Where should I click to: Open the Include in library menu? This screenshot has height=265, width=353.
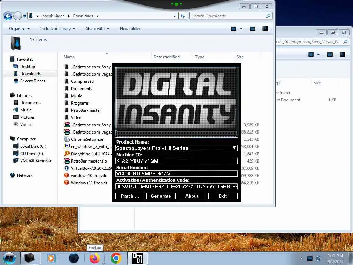coord(58,29)
